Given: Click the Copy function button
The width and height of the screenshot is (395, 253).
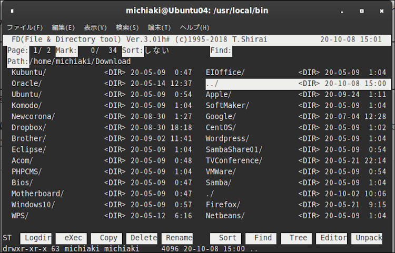Looking at the screenshot, I should [x=106, y=238].
